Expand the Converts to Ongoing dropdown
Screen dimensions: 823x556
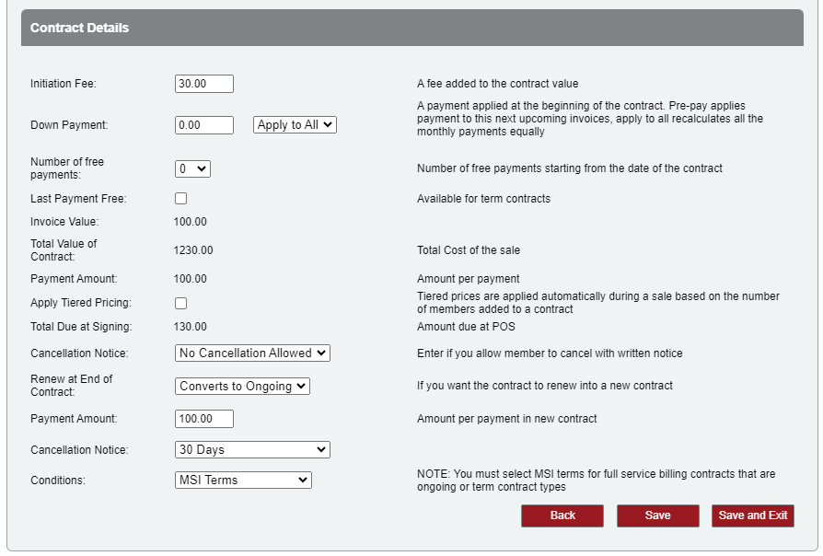coord(242,387)
